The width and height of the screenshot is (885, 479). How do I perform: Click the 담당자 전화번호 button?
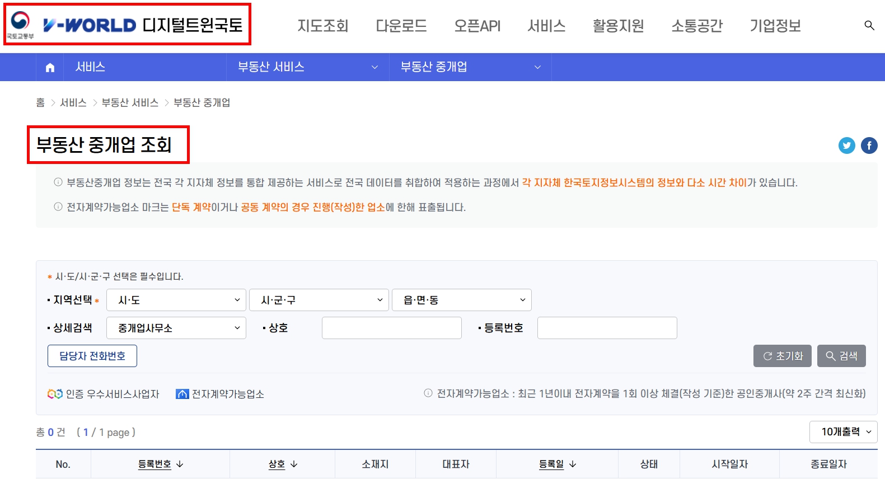click(x=92, y=356)
